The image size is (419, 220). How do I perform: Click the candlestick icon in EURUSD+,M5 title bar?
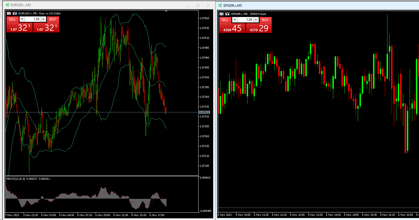coord(8,5)
